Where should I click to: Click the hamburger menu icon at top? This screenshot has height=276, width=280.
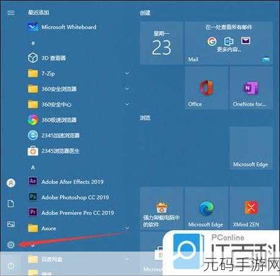pos(11,13)
